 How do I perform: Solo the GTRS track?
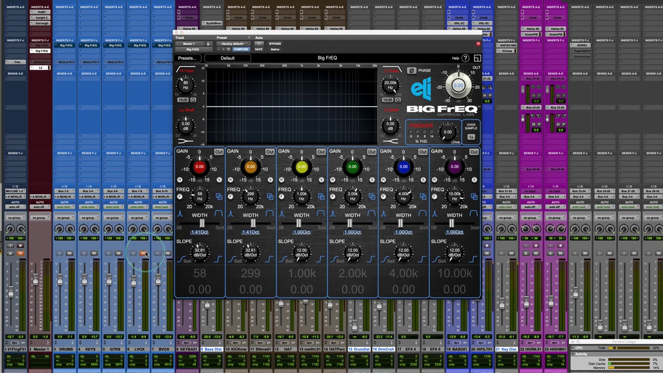click(x=108, y=253)
